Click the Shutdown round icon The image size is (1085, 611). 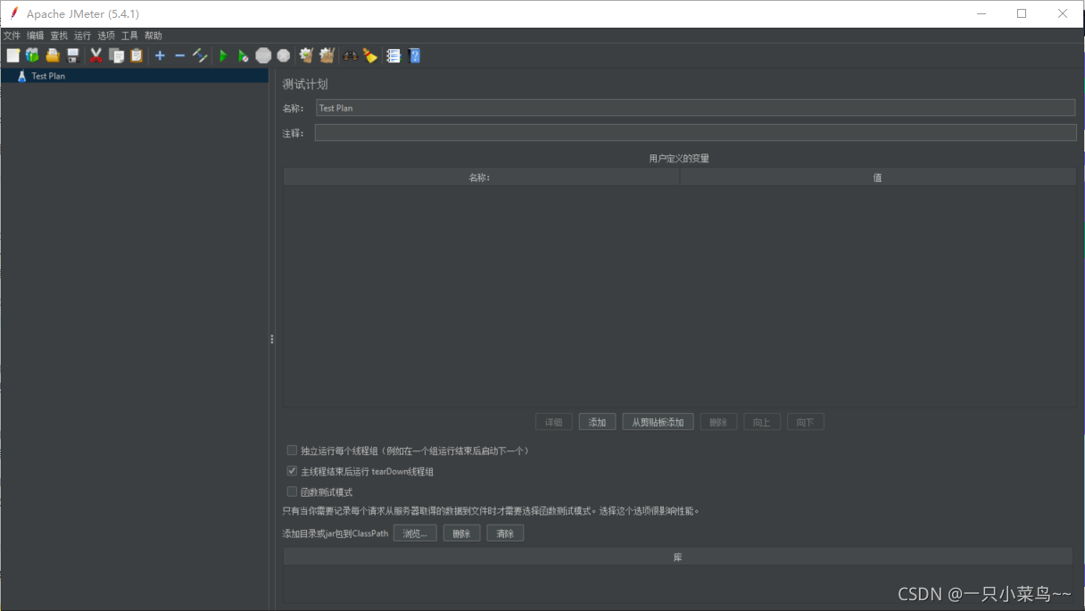click(284, 55)
